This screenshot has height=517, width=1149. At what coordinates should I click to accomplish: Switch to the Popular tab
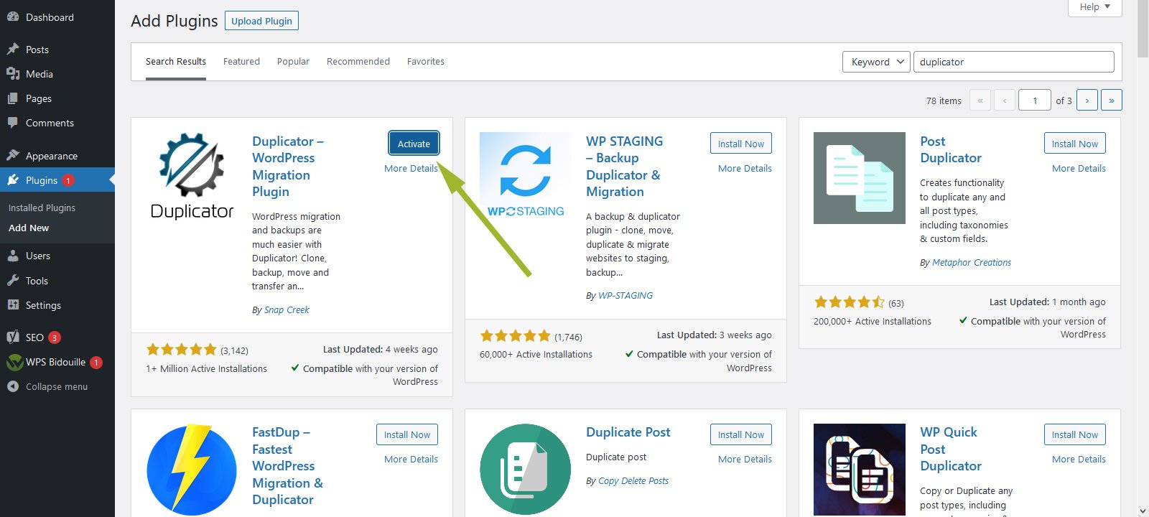(x=293, y=62)
